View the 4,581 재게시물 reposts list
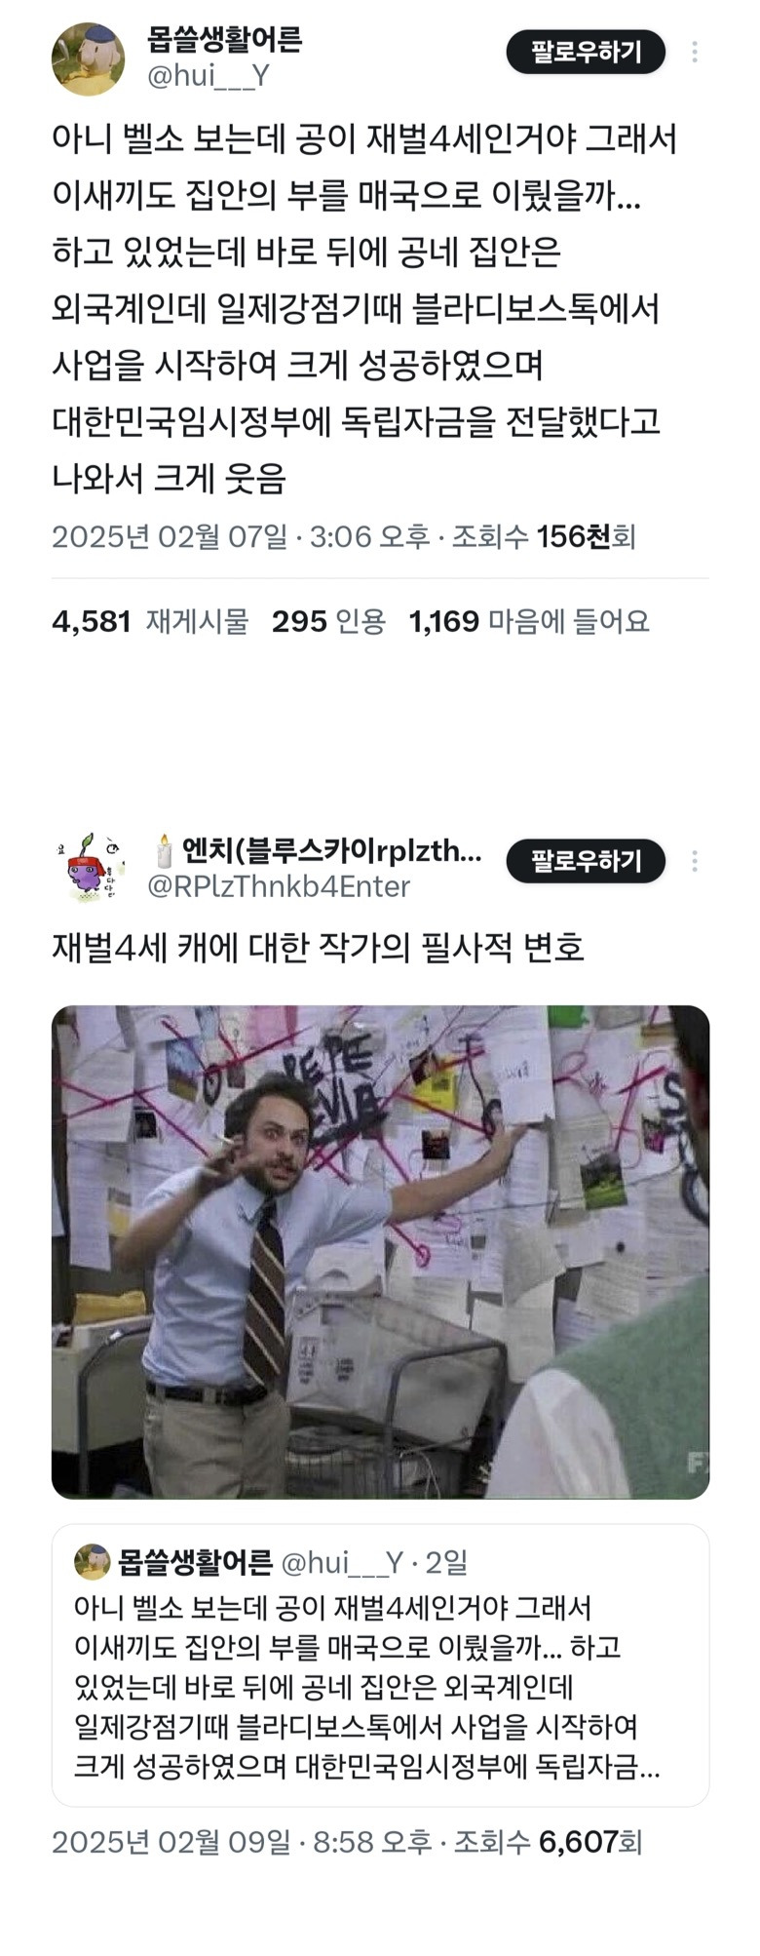Viewport: 760px width, 1956px height. tap(150, 621)
